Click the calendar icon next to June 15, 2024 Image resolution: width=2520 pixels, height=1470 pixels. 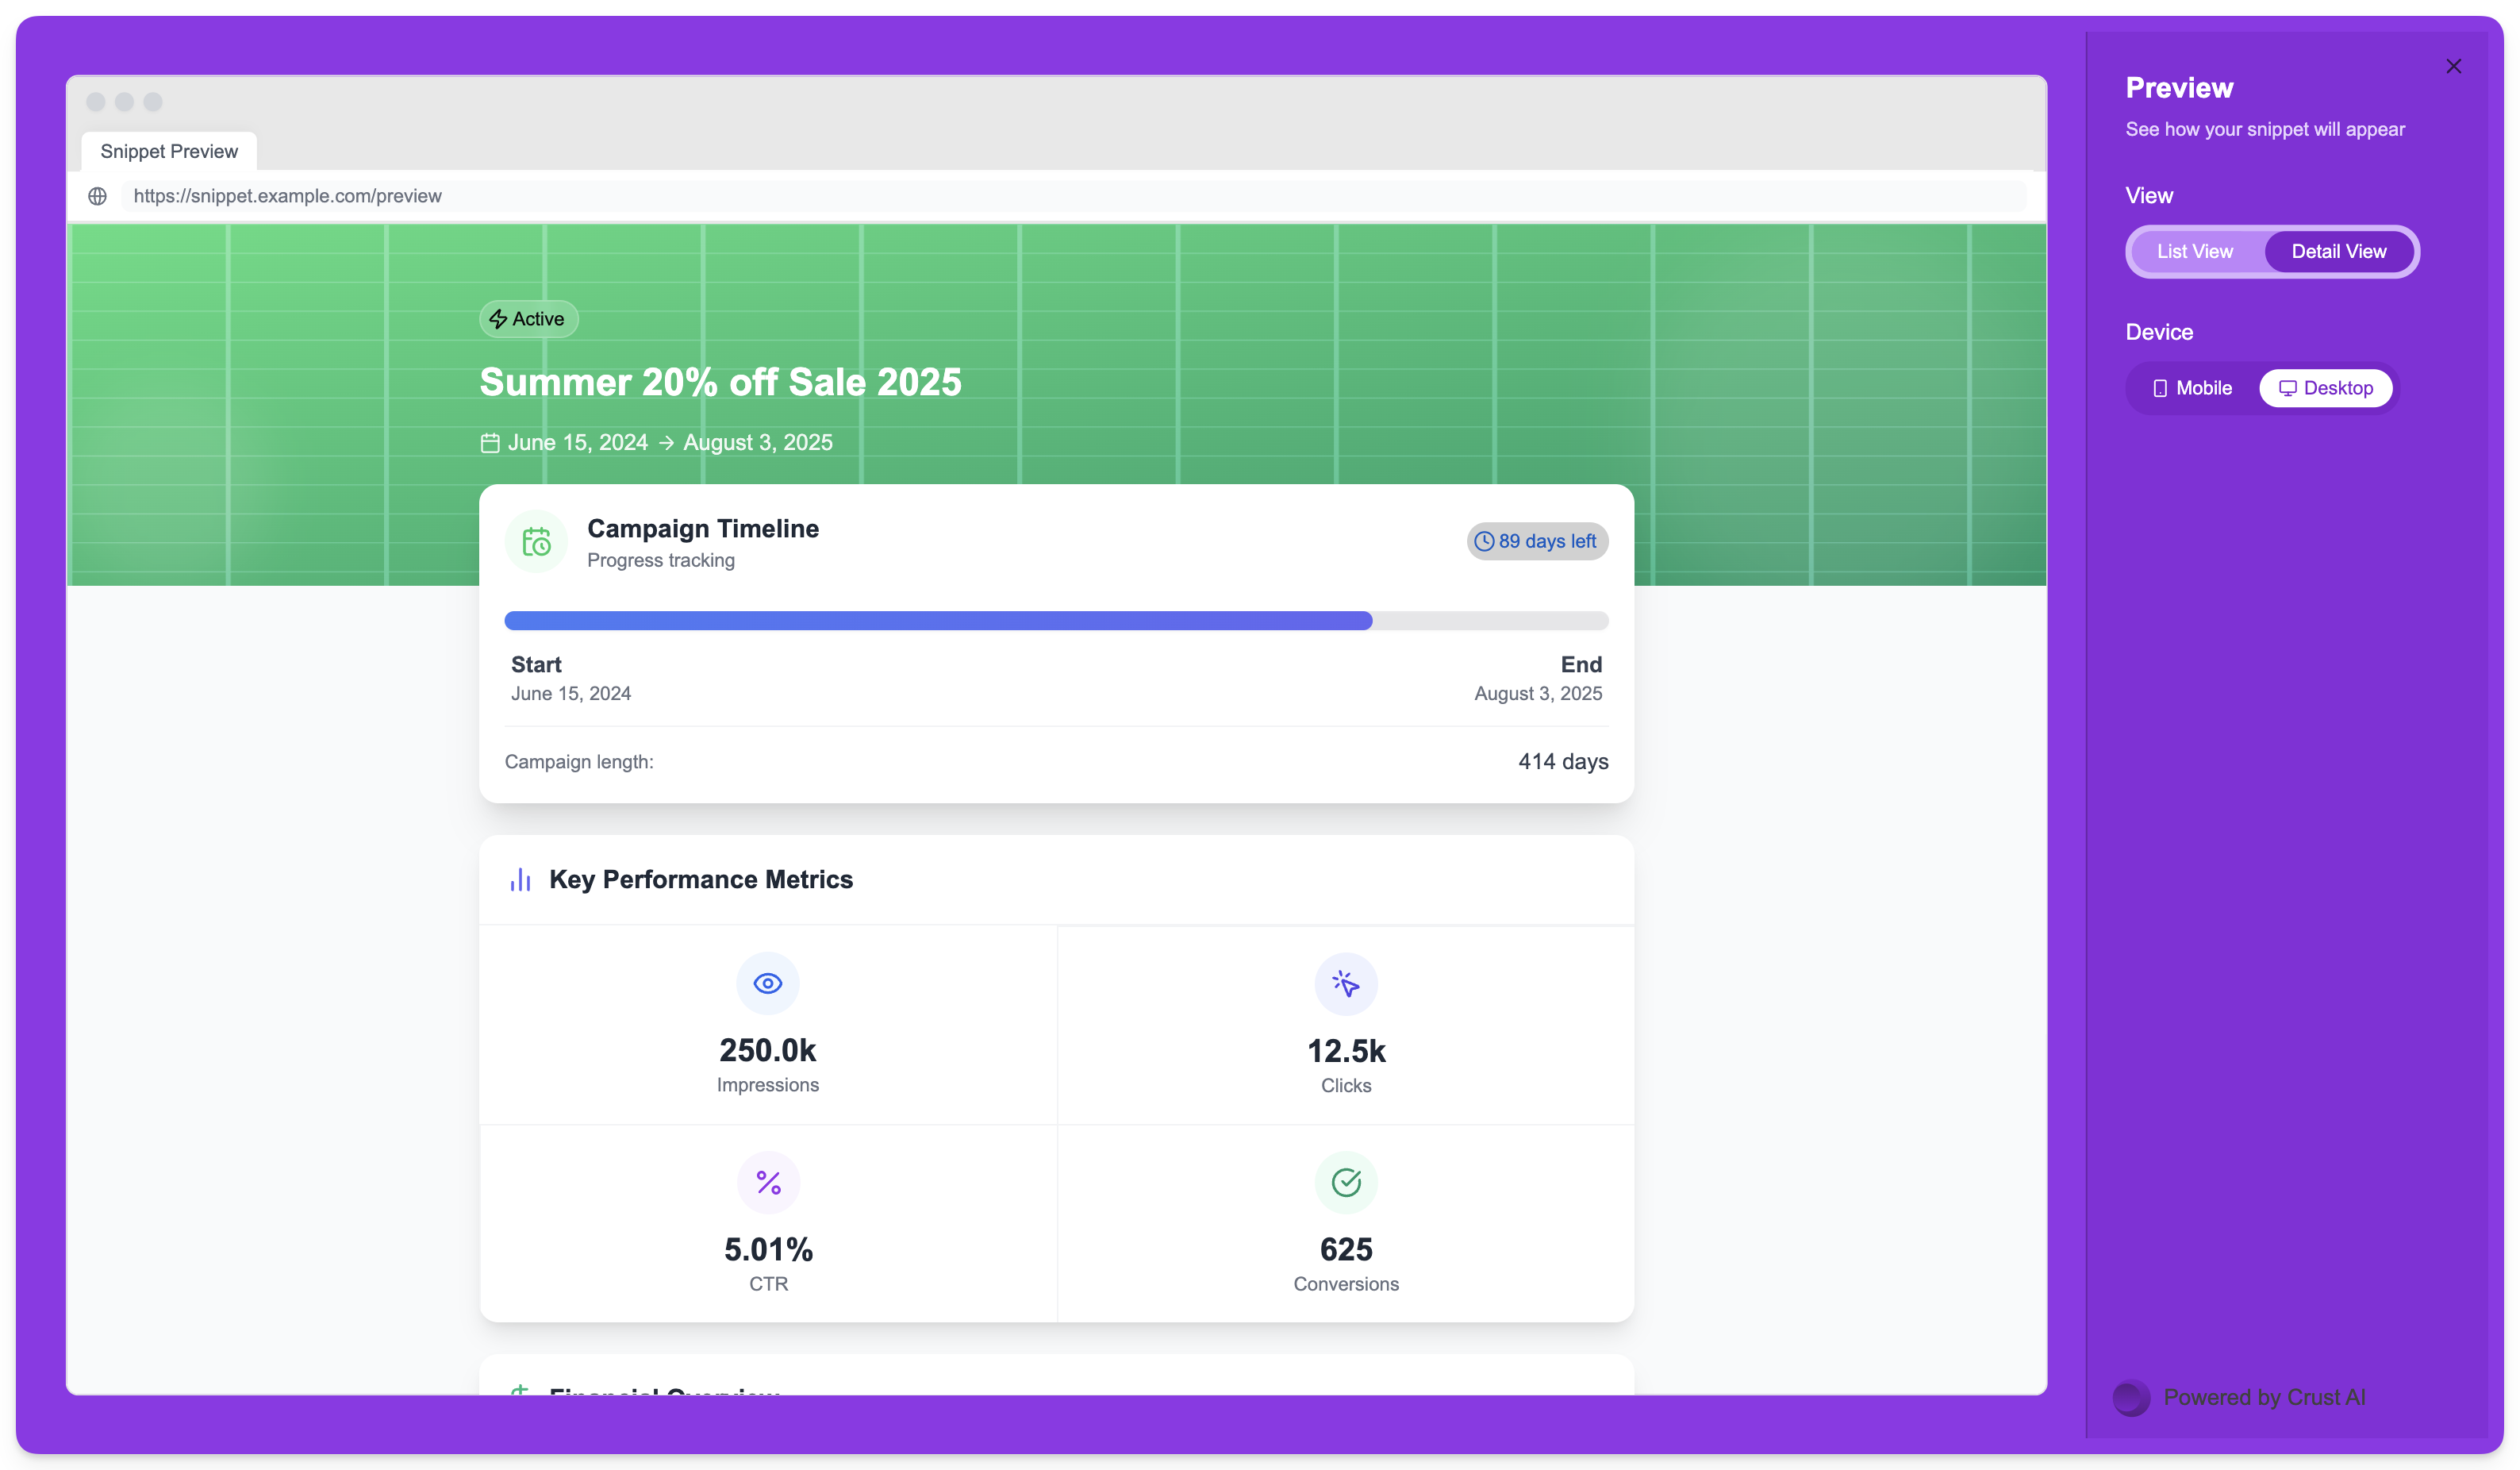pos(489,442)
